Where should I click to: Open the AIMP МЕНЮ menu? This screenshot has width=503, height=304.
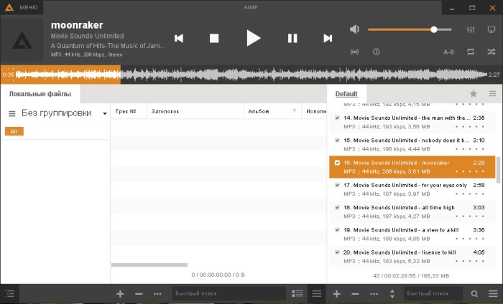coord(22,7)
